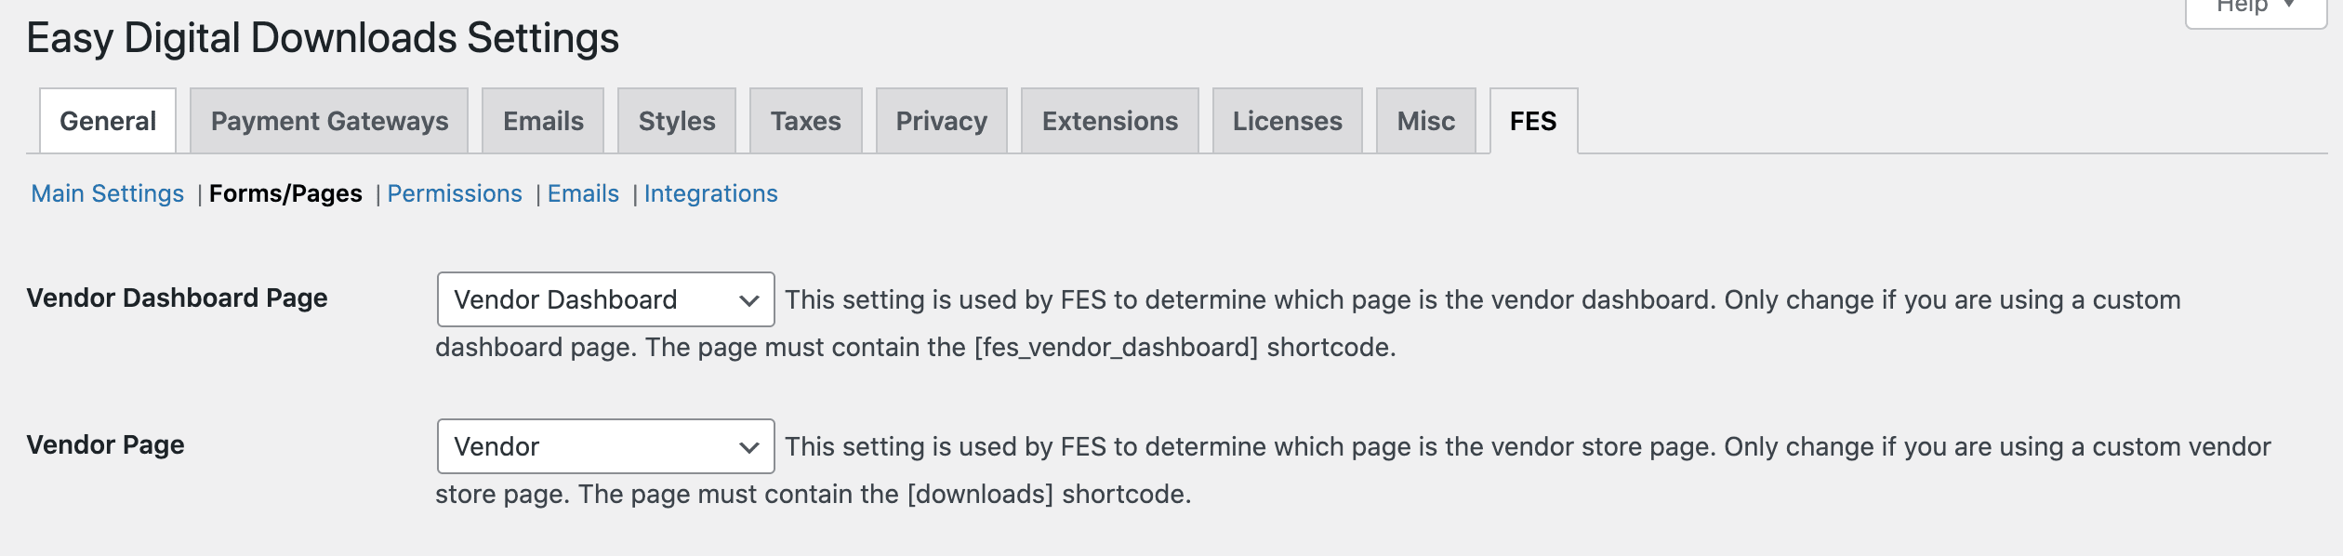Switch to the Payment Gateways tab

pyautogui.click(x=329, y=121)
